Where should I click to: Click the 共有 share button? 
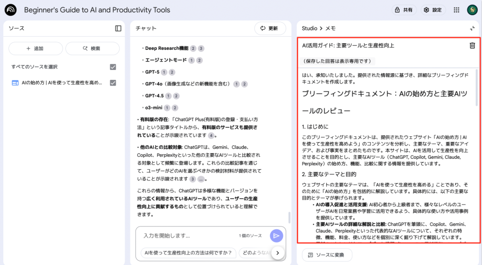pos(402,10)
